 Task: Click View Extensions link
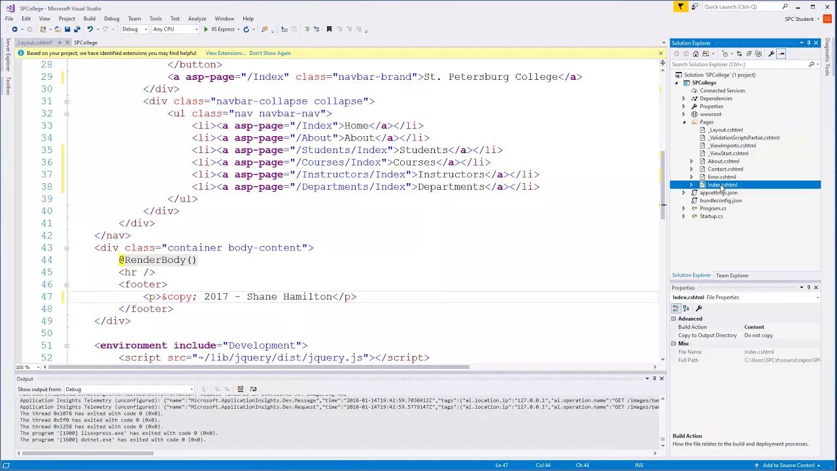(224, 53)
